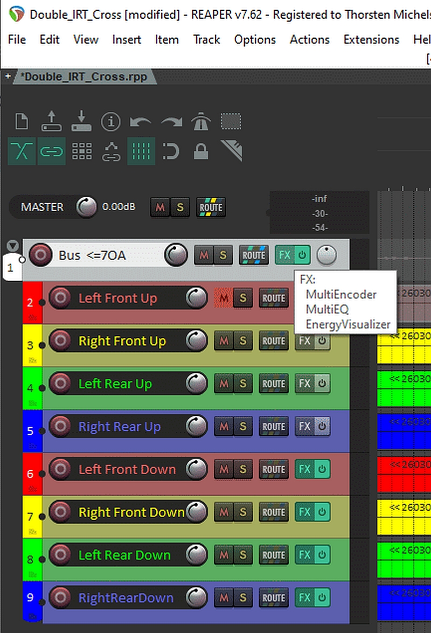
Task: Bypass FX on Left Front Down track
Action: coord(322,469)
